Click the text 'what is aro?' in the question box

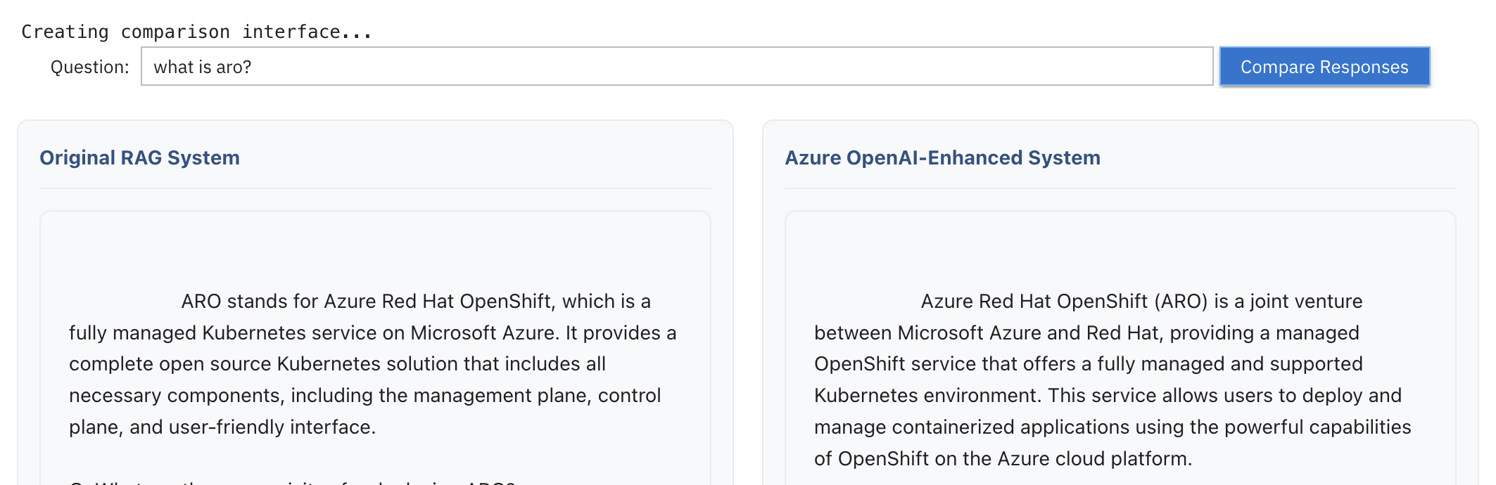point(203,67)
